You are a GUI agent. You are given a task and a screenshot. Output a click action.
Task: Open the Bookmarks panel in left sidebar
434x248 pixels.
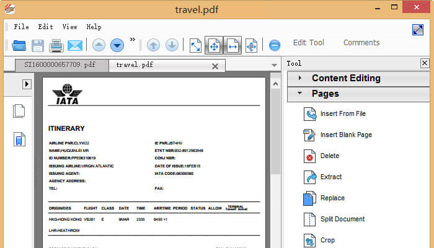coord(19,139)
